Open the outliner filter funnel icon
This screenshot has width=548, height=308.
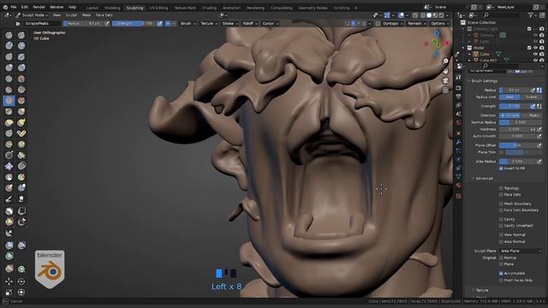click(x=531, y=15)
